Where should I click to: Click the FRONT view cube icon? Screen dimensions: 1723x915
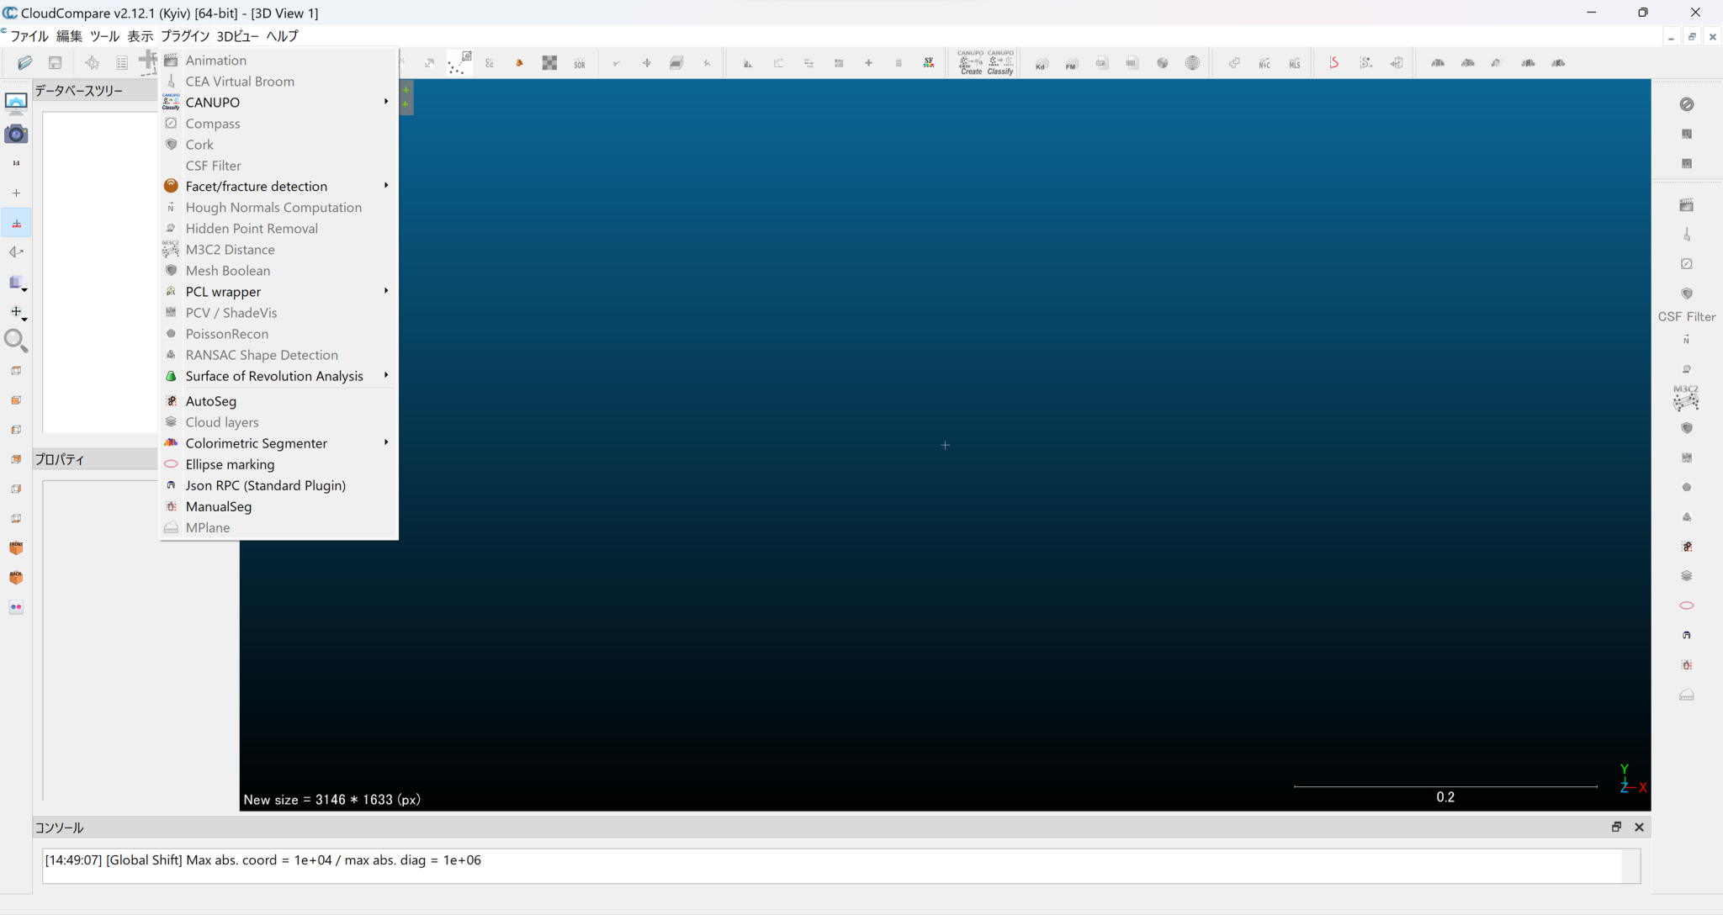[x=16, y=547]
